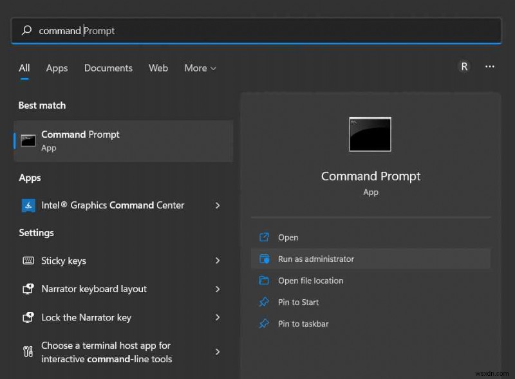Viewport: 515px width, 379px height.
Task: Click the large Command Prompt preview thumbnail
Action: (370, 134)
